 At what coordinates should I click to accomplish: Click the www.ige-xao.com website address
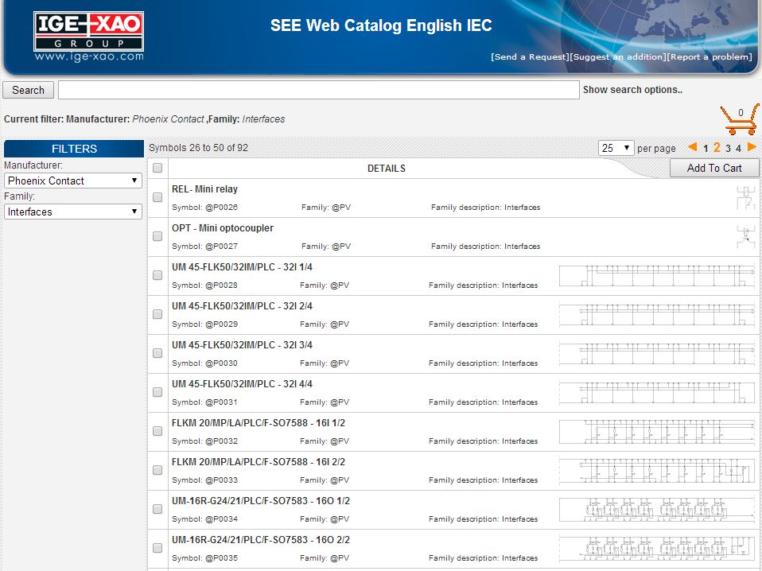pyautogui.click(x=89, y=56)
